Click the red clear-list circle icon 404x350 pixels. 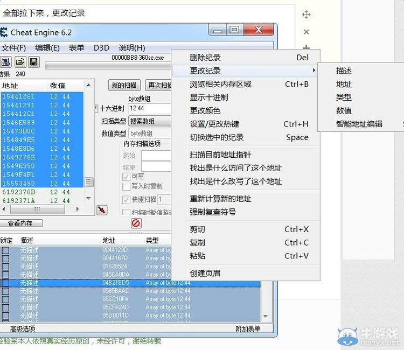point(136,223)
